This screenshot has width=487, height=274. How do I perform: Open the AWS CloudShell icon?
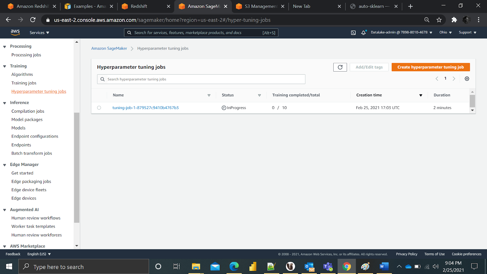click(x=353, y=33)
